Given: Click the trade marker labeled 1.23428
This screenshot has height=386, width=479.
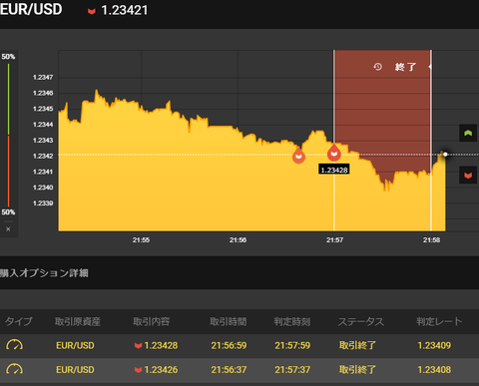Looking at the screenshot, I should 334,153.
